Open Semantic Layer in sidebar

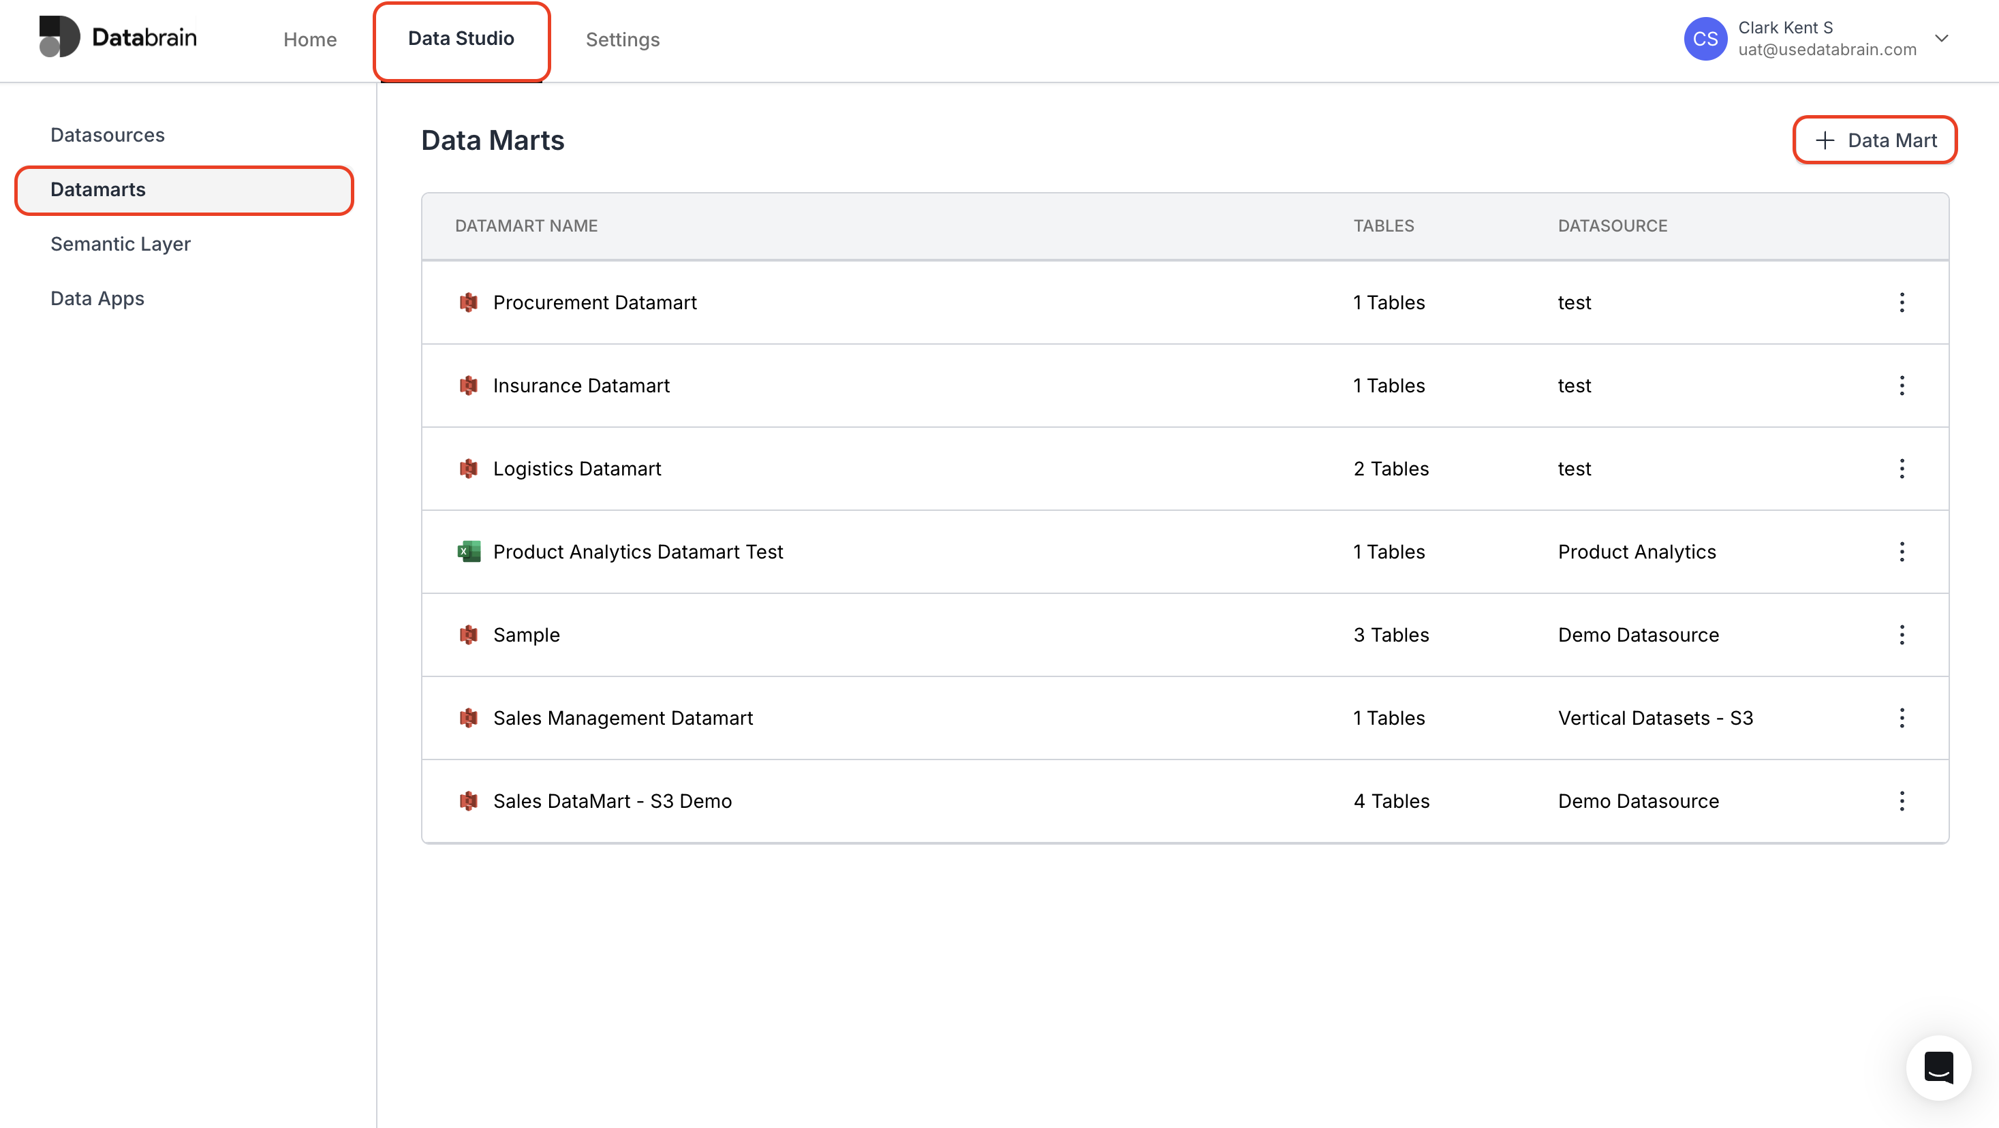click(x=121, y=244)
